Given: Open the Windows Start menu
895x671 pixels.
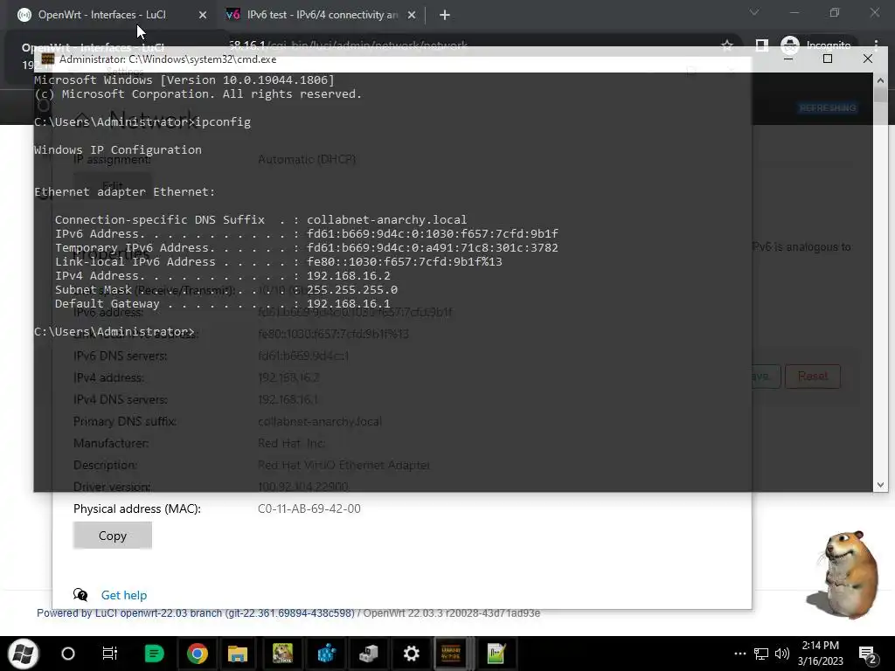Looking at the screenshot, I should click(24, 654).
